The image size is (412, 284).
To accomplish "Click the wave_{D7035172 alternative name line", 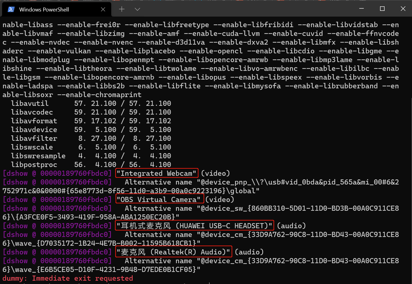I will pos(101,243).
